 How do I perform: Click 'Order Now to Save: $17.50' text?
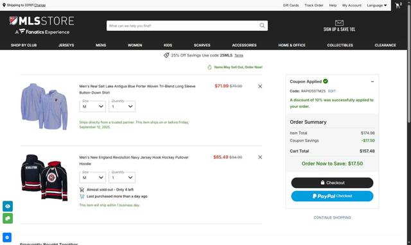coord(332,164)
